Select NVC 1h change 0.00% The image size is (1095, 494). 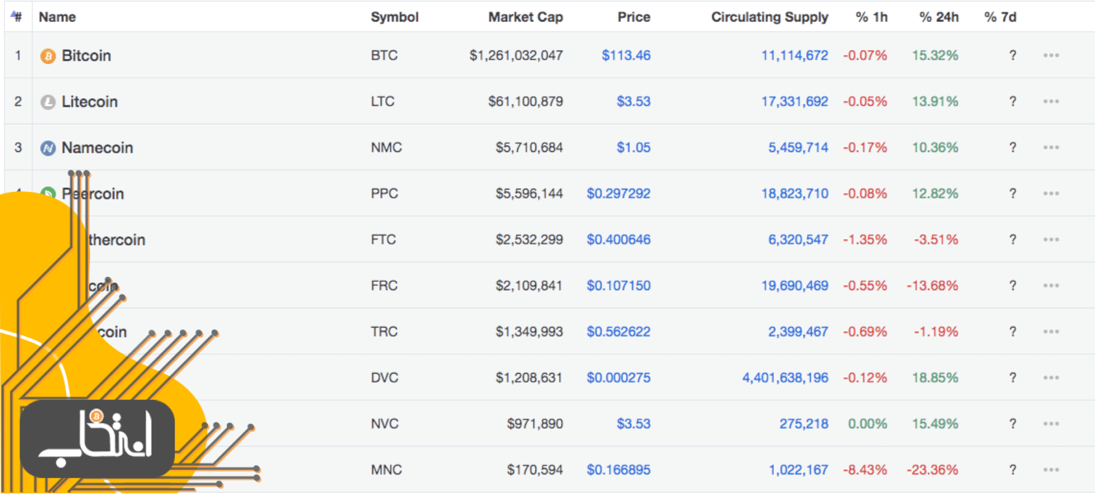point(868,424)
